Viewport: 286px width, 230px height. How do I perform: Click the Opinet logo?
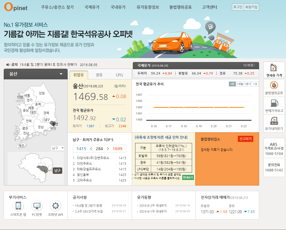(16, 7)
